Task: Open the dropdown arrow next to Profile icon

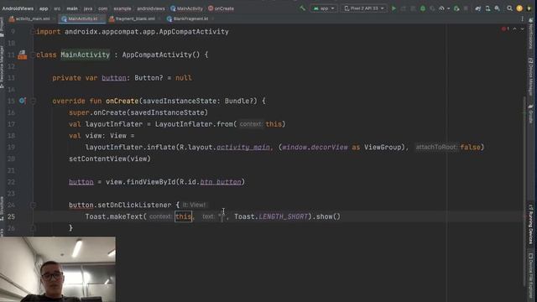Action: click(448, 8)
